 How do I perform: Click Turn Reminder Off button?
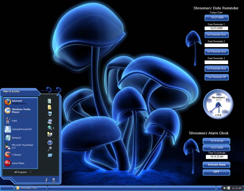pyautogui.click(x=216, y=77)
